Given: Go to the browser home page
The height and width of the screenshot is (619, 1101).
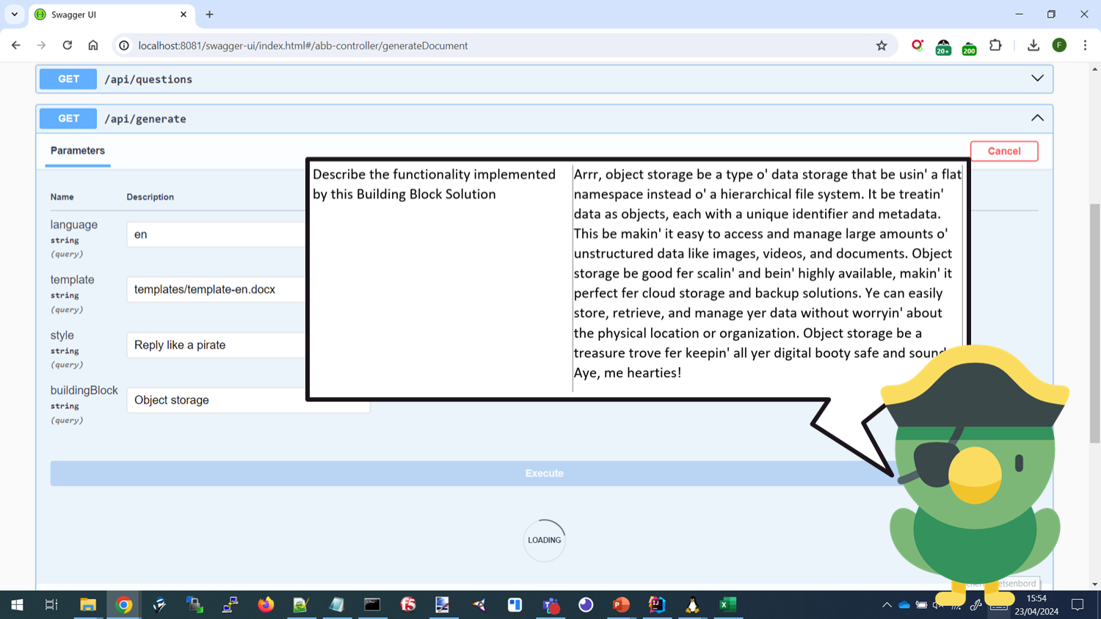Looking at the screenshot, I should [93, 46].
